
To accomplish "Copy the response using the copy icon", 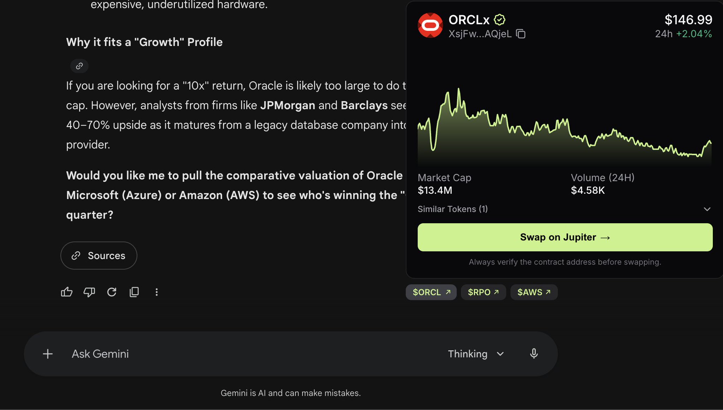I will pyautogui.click(x=134, y=292).
